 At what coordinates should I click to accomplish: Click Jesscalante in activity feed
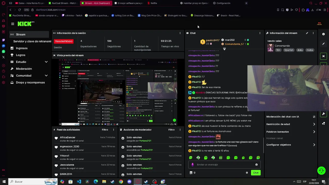[x=67, y=165]
